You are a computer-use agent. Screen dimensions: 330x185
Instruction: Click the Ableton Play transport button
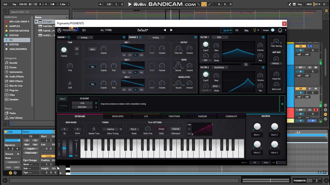click(x=130, y=4)
